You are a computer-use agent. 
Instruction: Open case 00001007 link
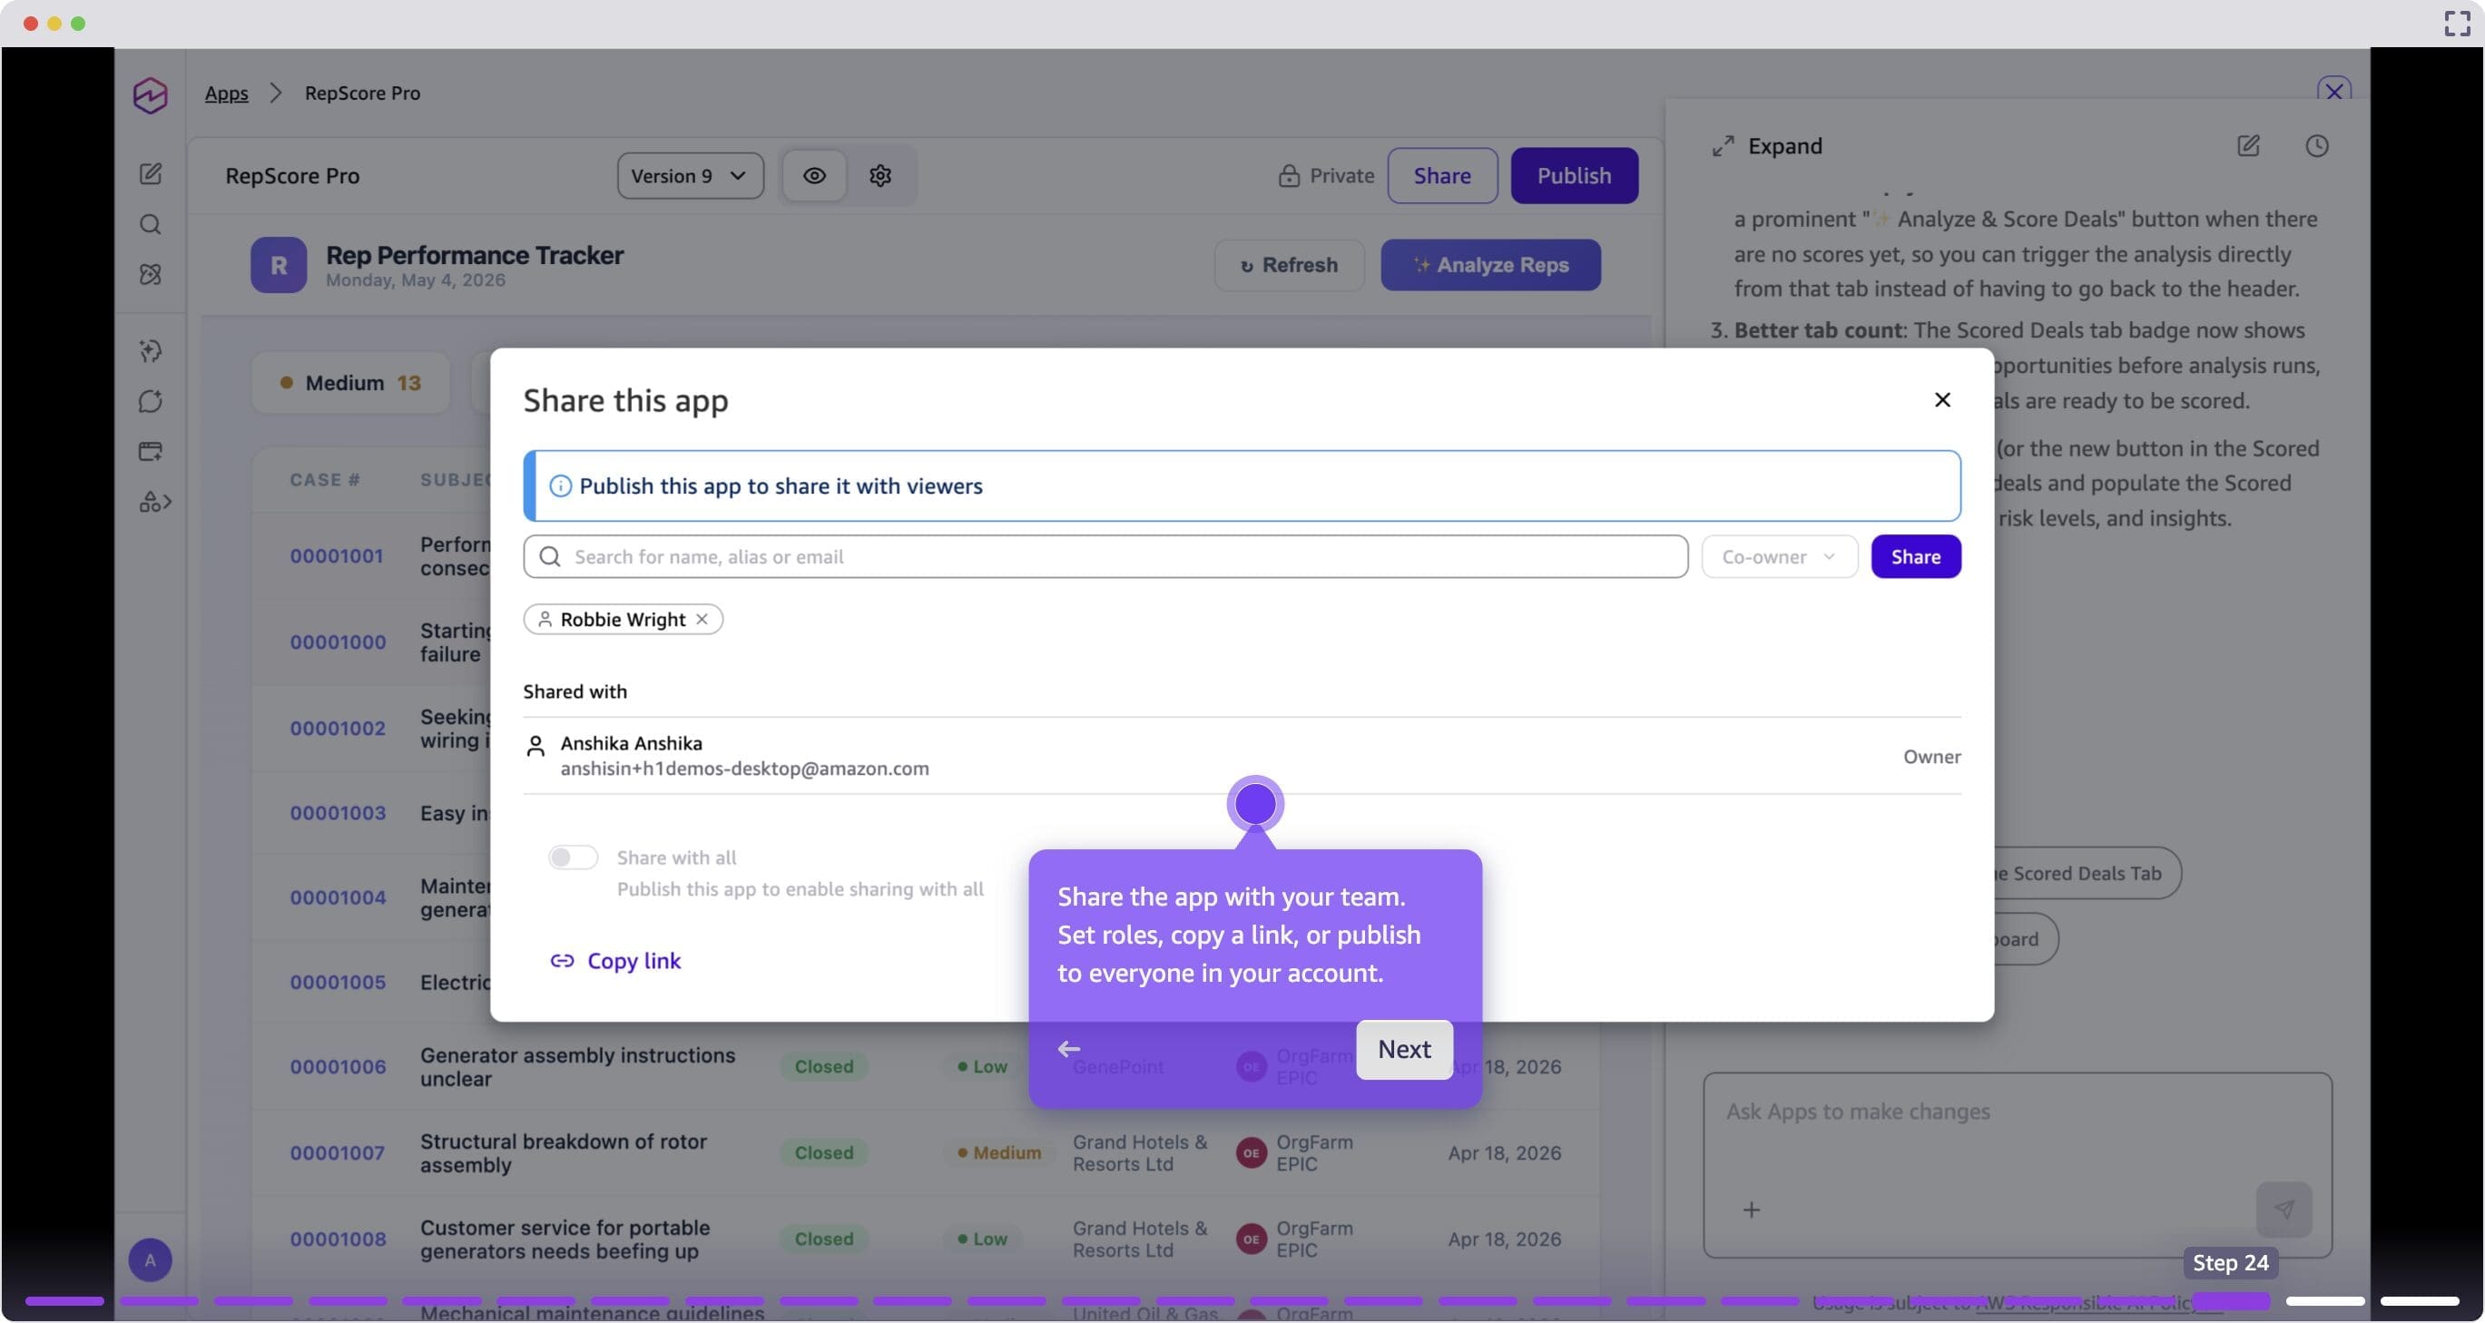coord(338,1152)
